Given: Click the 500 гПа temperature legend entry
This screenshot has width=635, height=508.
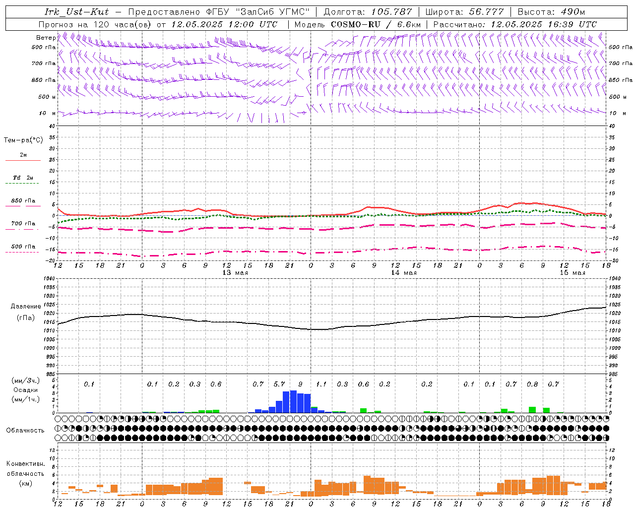Looking at the screenshot, I should (23, 247).
